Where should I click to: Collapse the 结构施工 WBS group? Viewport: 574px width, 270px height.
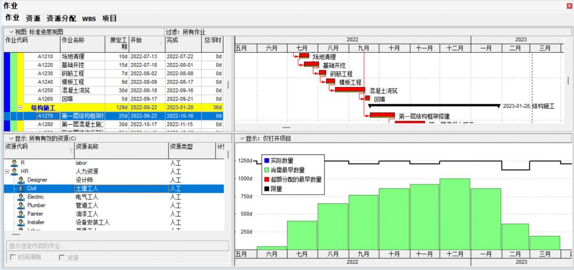(x=20, y=108)
